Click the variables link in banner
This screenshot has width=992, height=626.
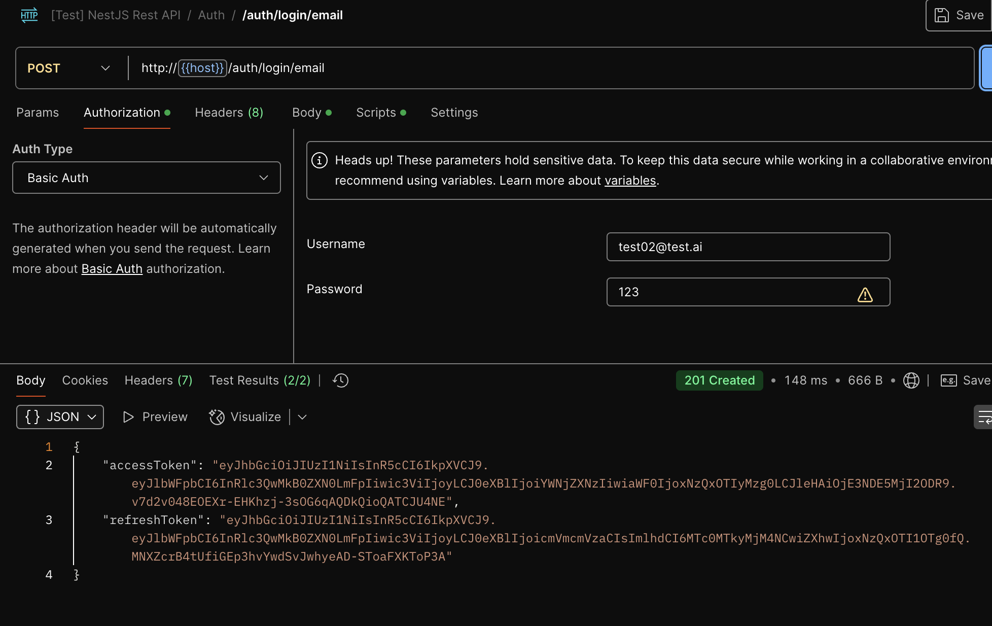[x=630, y=181]
